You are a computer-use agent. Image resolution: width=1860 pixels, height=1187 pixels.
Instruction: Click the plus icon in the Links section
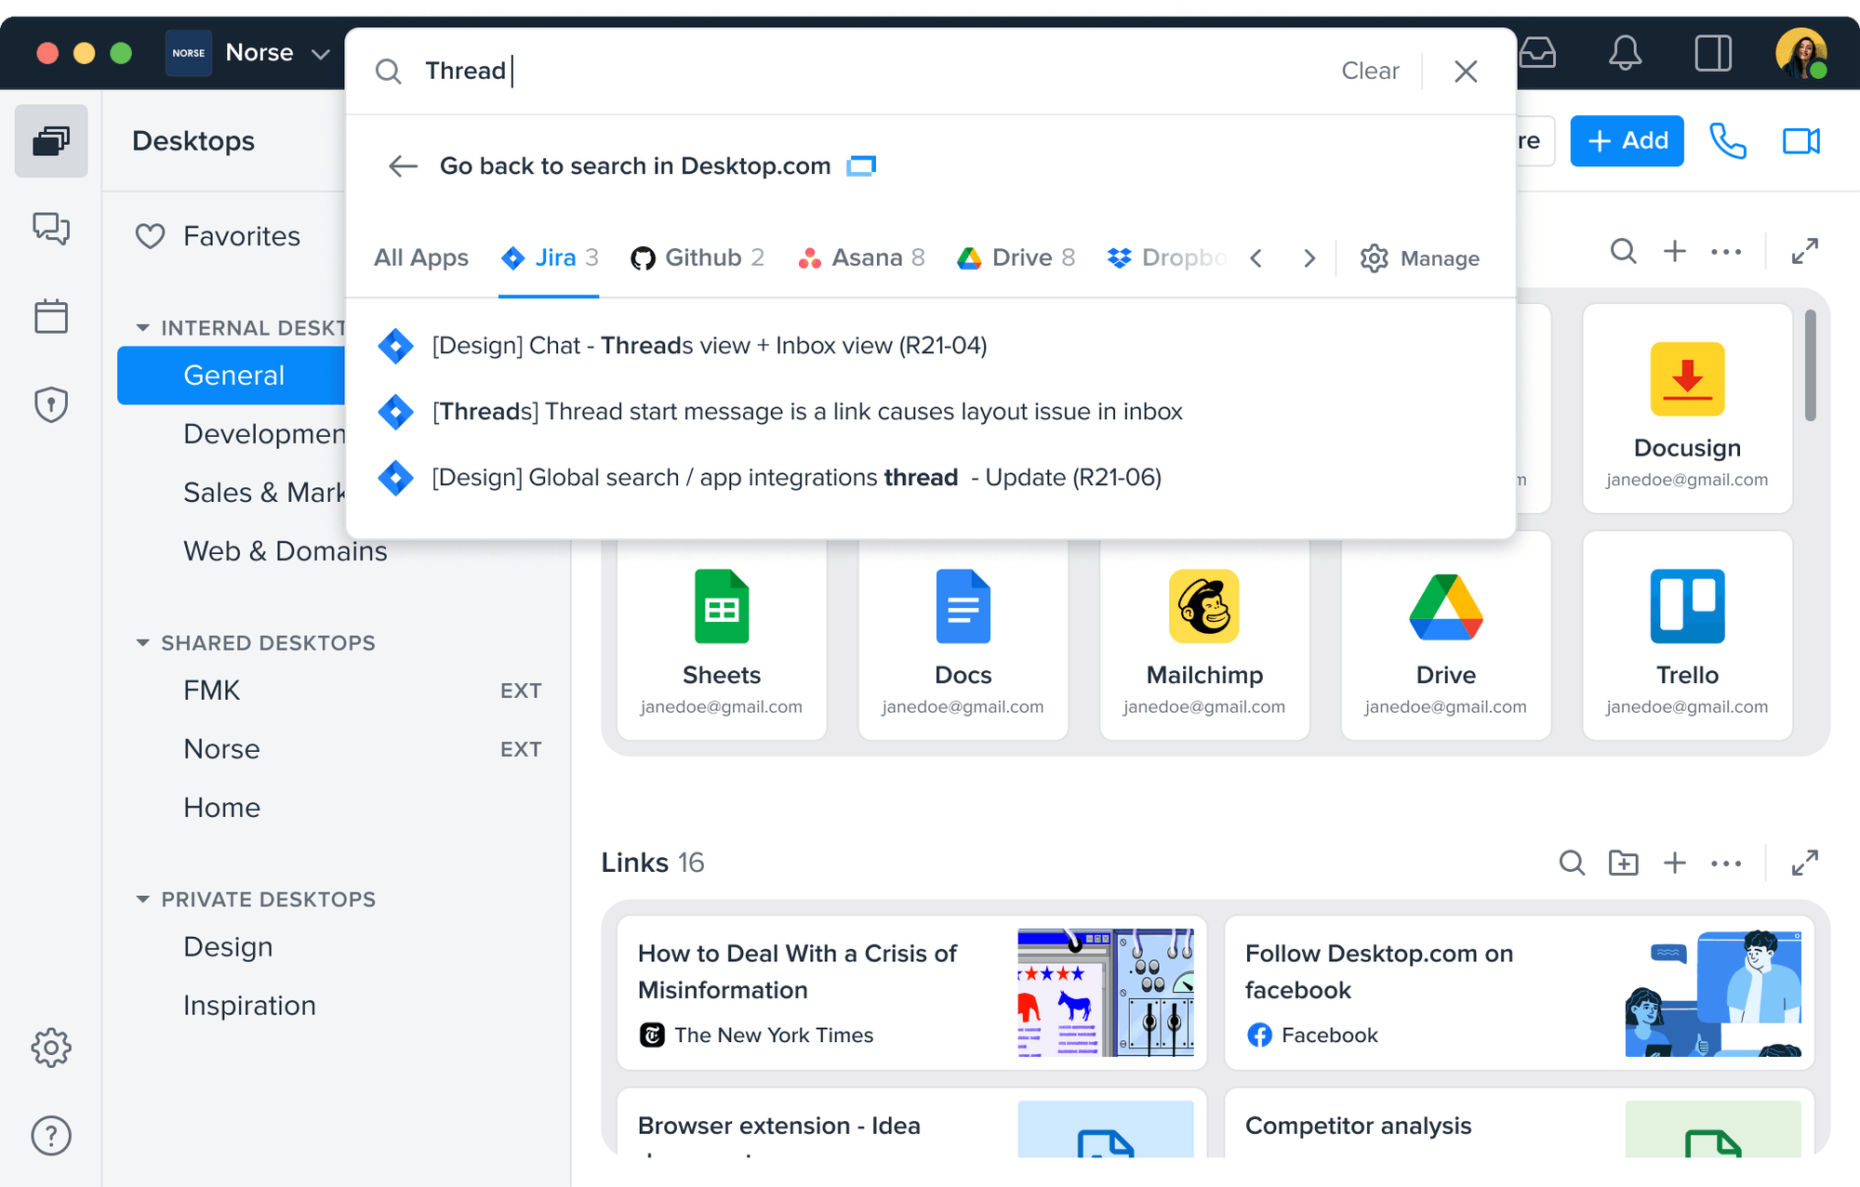click(x=1675, y=863)
